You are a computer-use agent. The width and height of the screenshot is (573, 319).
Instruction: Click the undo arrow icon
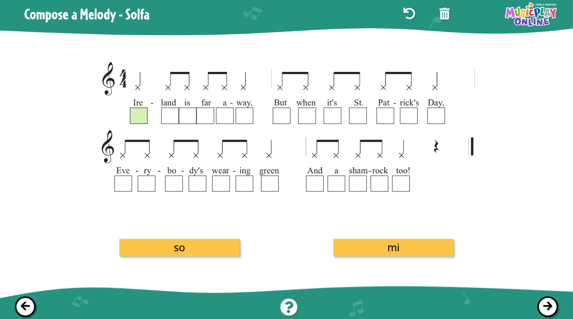coord(409,13)
